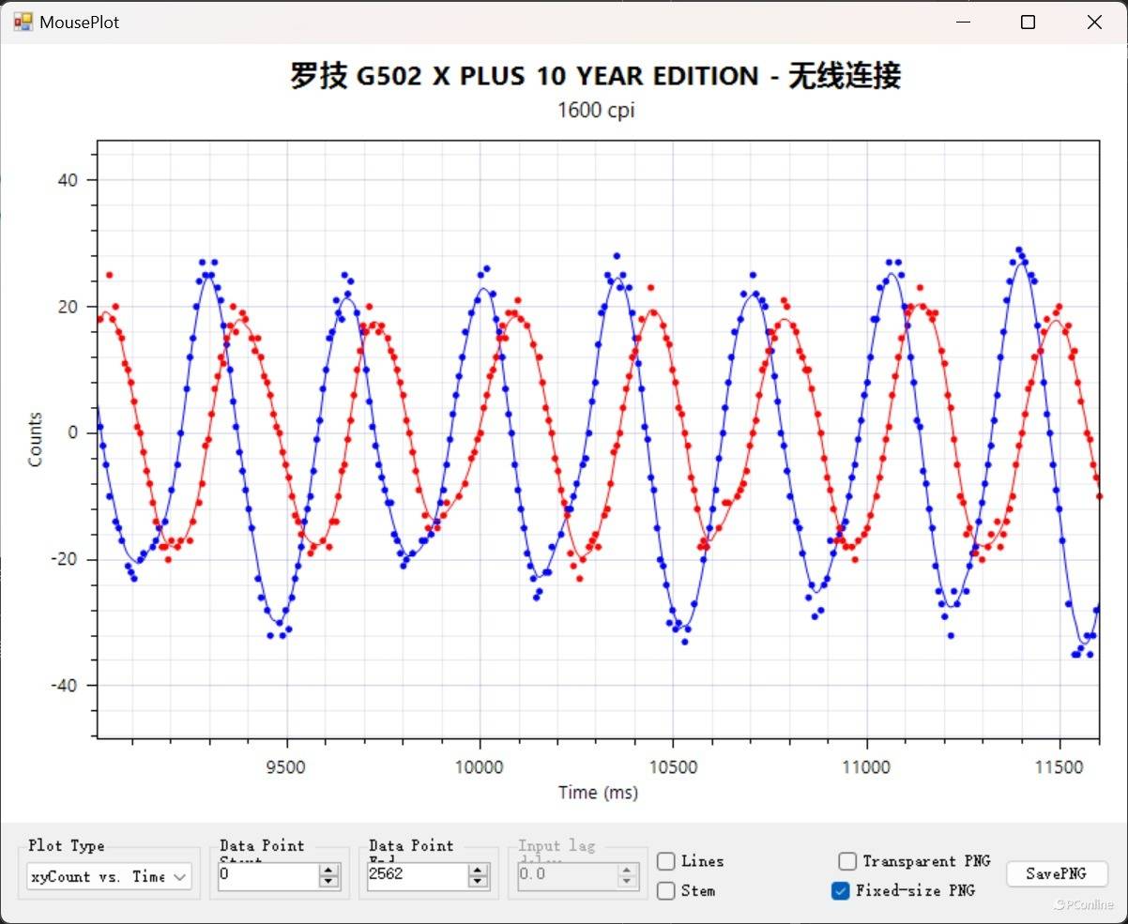Enable the Lines checkbox
Image resolution: width=1128 pixels, height=924 pixels.
click(x=666, y=861)
